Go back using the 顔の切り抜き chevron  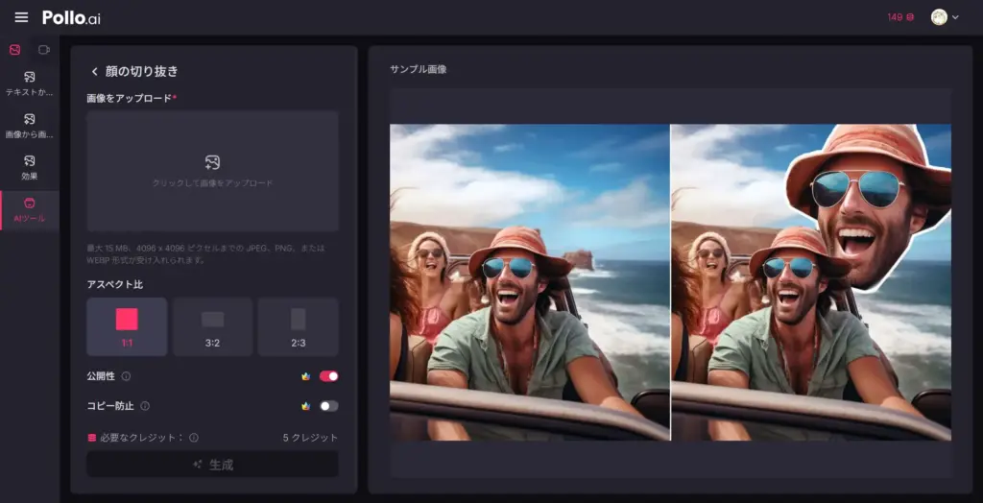[95, 71]
